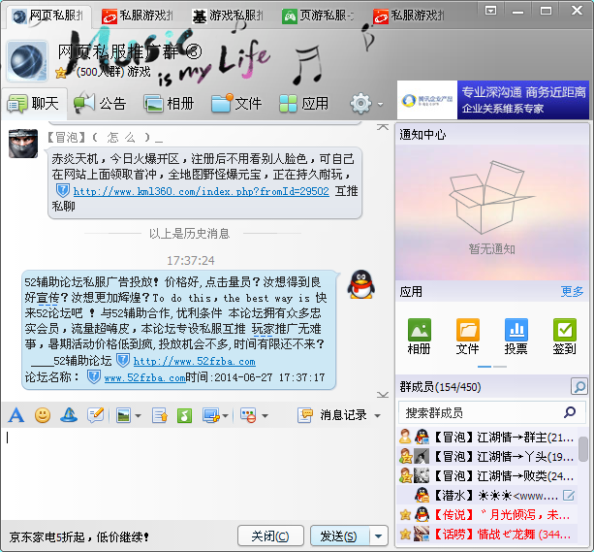
Task: Click the penguin avatar of sent message
Action: [x=361, y=284]
